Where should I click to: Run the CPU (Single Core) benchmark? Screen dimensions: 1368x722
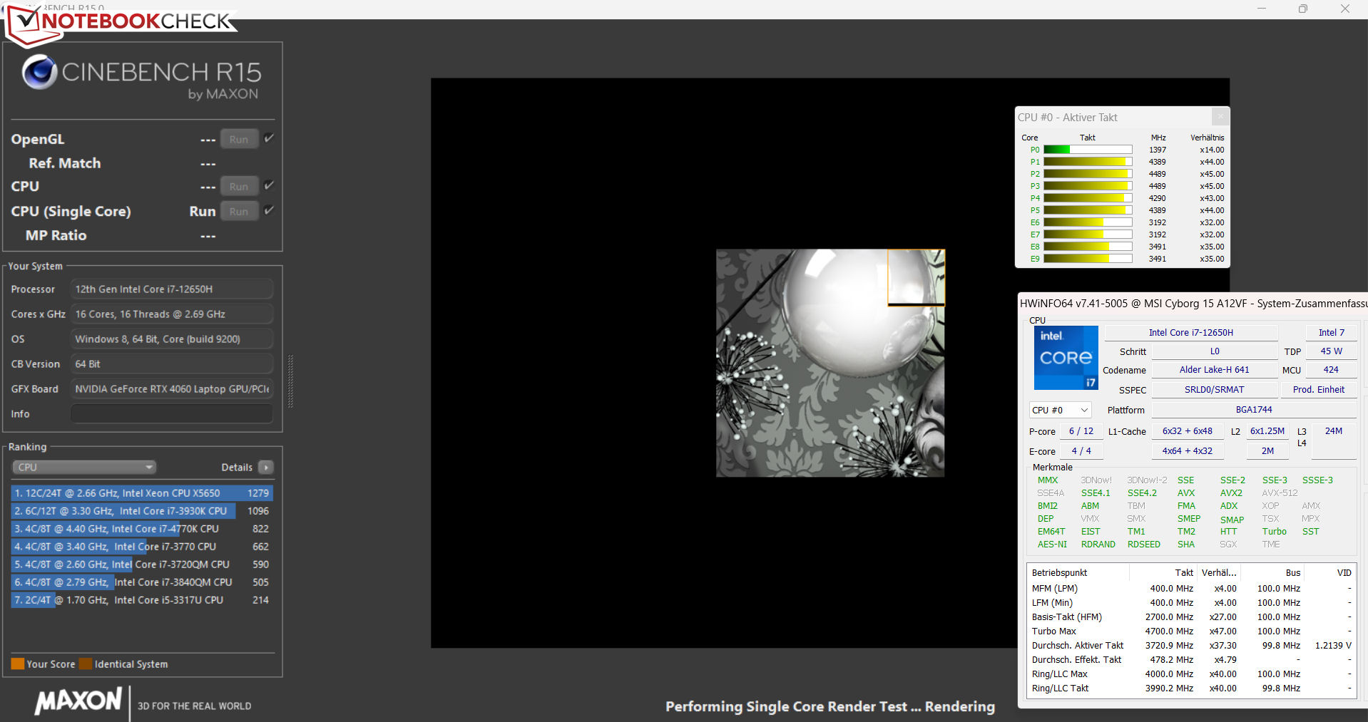(x=239, y=211)
